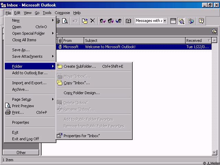Choose Open from the File menu

[x=30, y=27]
